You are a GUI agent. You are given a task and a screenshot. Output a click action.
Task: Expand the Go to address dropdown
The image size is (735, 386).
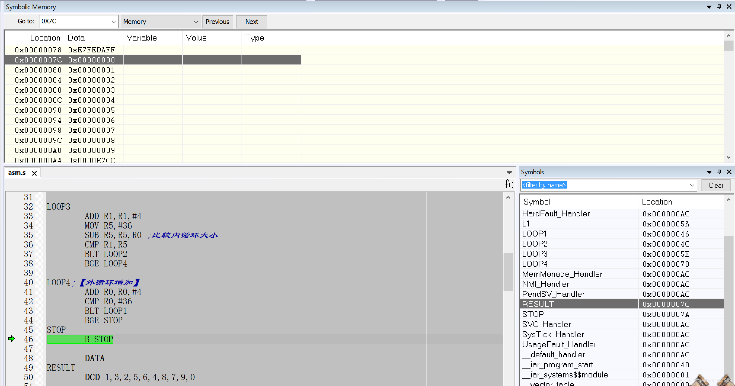coord(113,22)
